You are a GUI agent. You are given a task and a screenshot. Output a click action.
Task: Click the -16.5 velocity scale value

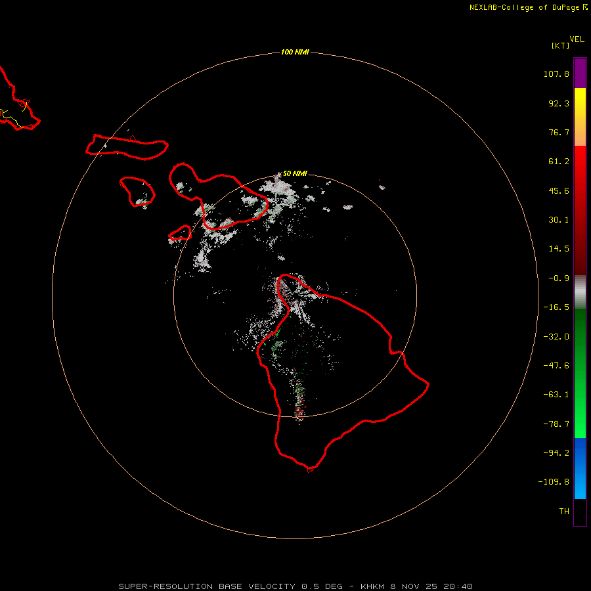coord(556,307)
